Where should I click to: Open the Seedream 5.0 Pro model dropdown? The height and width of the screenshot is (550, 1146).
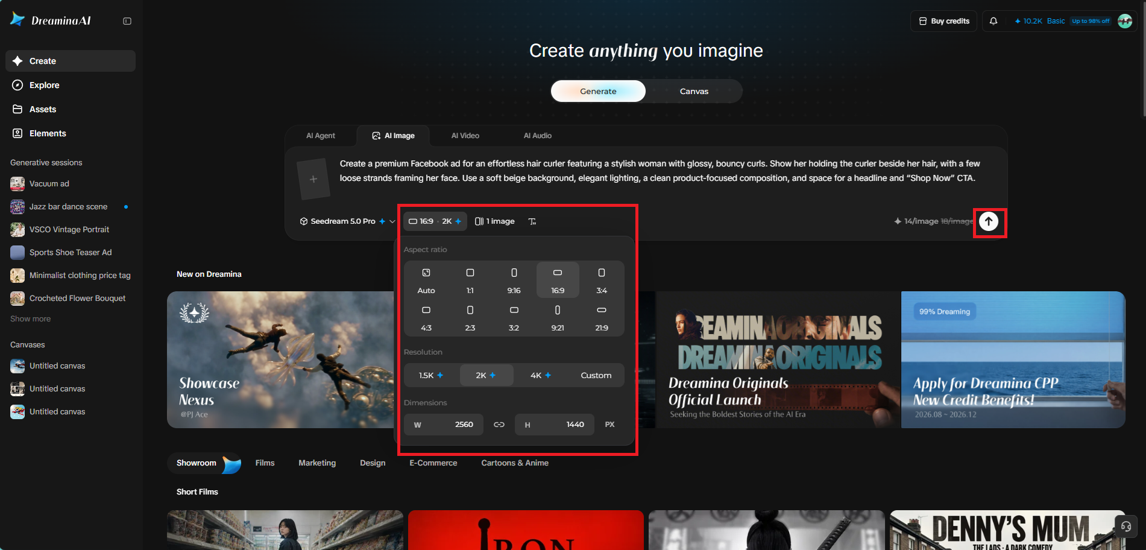347,221
